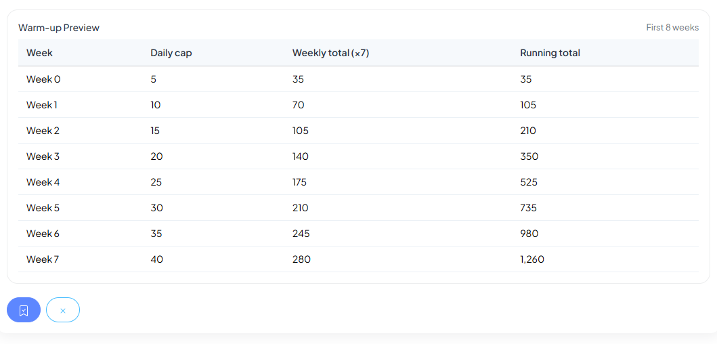The image size is (717, 344).
Task: Click the Running total column header
Action: [550, 53]
